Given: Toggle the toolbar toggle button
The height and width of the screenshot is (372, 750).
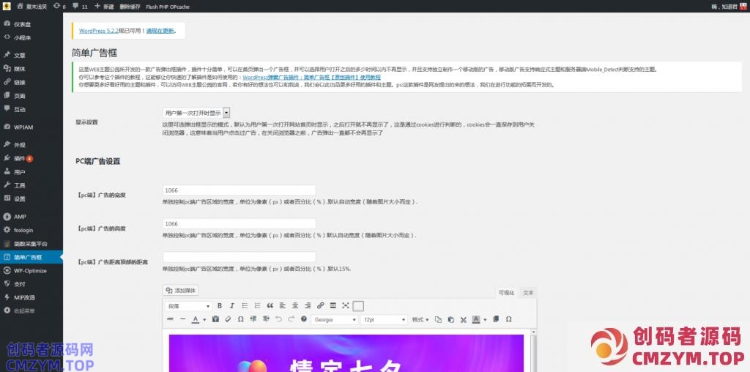Looking at the screenshot, I should pos(358,305).
